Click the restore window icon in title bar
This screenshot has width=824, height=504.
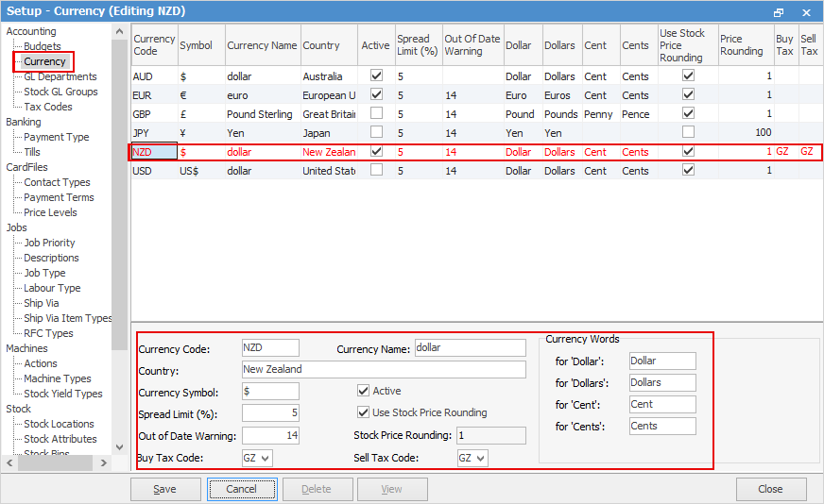click(x=779, y=12)
